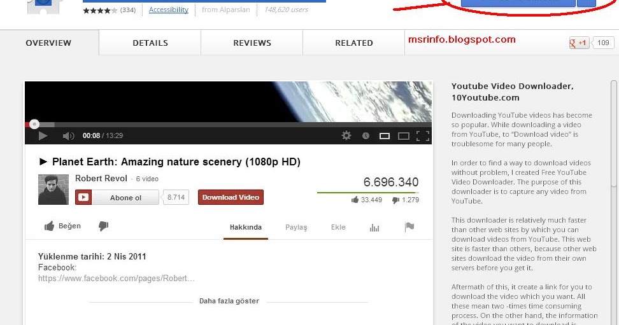Image resolution: width=619 pixels, height=325 pixels.
Task: Click the 148,620 users text
Action: [286, 10]
